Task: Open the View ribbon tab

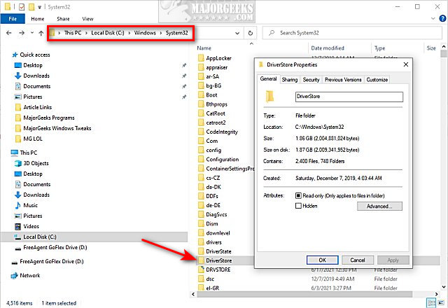Action: [87, 19]
